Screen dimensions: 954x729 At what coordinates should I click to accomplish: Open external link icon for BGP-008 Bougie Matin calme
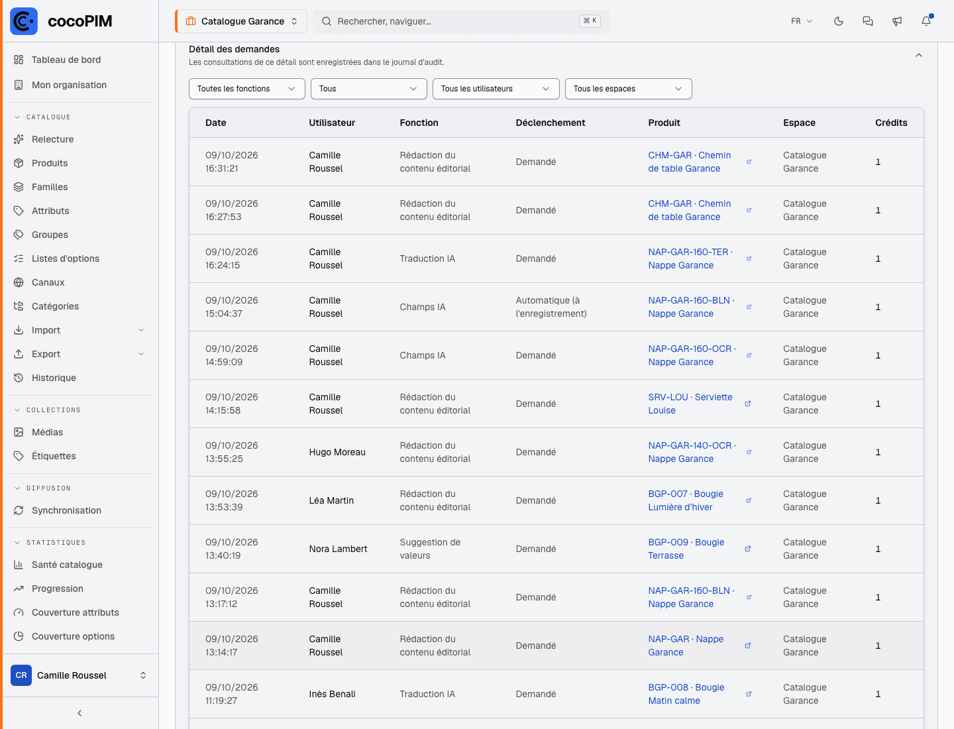pos(749,694)
